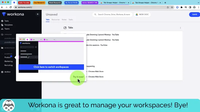Add a new workspace with the plus icon
The image size is (200, 112).
coord(37,14)
